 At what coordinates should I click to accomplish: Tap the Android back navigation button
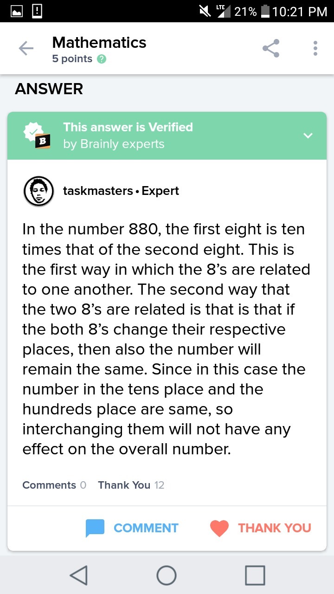(79, 575)
